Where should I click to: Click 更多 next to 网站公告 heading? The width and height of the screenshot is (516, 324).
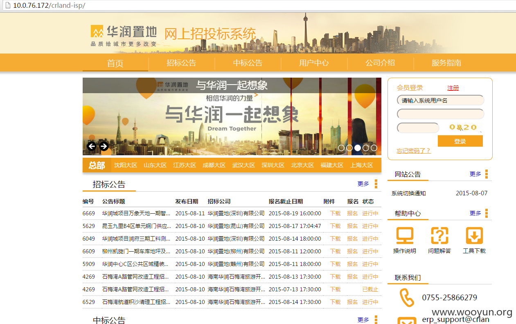pyautogui.click(x=475, y=174)
